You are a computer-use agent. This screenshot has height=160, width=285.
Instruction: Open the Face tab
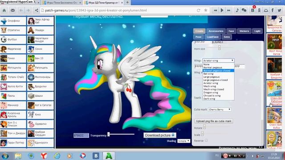231,31
